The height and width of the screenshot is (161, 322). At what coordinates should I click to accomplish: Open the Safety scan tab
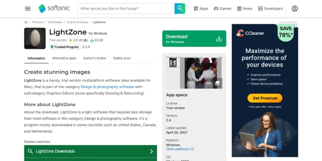coord(122,58)
